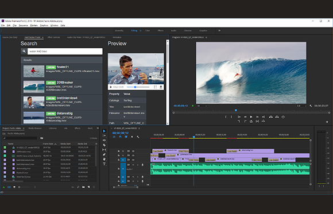Click Mark In bracket in Program monitor
Viewport: 333px width, 214px height.
pyautogui.click(x=226, y=117)
